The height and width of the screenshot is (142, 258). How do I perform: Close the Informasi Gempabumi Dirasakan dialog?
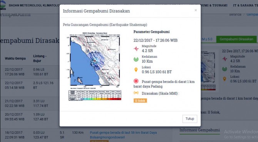point(196,10)
